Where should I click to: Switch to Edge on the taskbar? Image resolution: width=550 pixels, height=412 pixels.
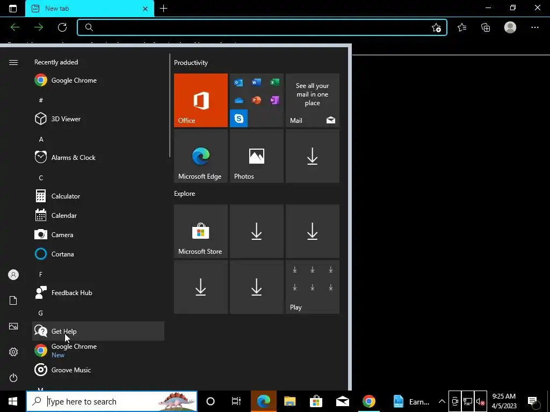click(263, 401)
